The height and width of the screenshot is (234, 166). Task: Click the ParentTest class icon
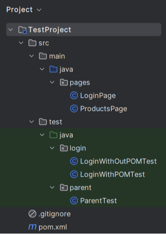74,201
